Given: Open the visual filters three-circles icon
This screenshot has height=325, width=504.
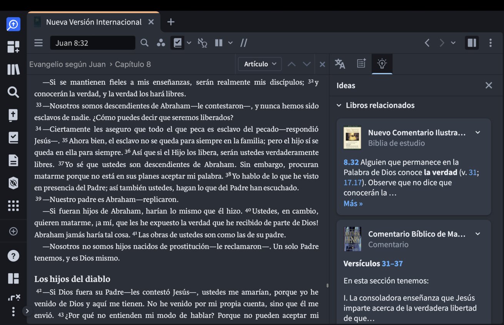Looking at the screenshot, I should 161,43.
